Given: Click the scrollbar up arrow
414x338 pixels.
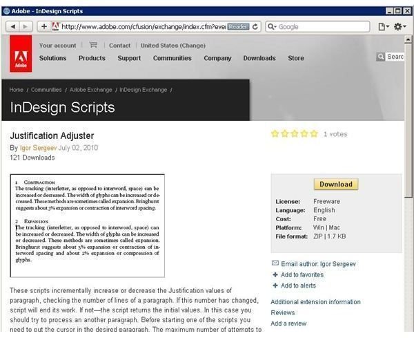Looking at the screenshot, I should (408, 39).
